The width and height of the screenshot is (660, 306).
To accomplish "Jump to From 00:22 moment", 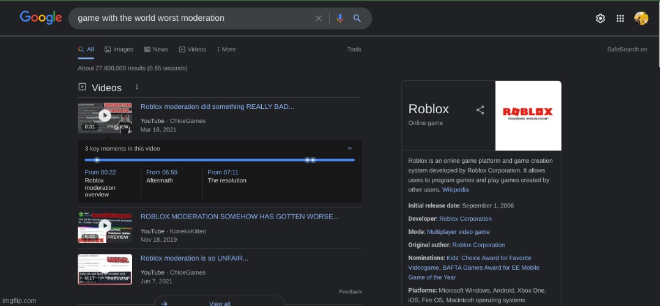I will pyautogui.click(x=100, y=172).
